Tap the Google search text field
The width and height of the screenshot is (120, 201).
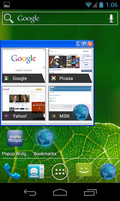coord(60,18)
